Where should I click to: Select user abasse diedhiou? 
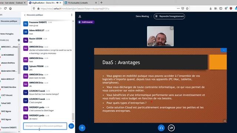tap(8, 63)
